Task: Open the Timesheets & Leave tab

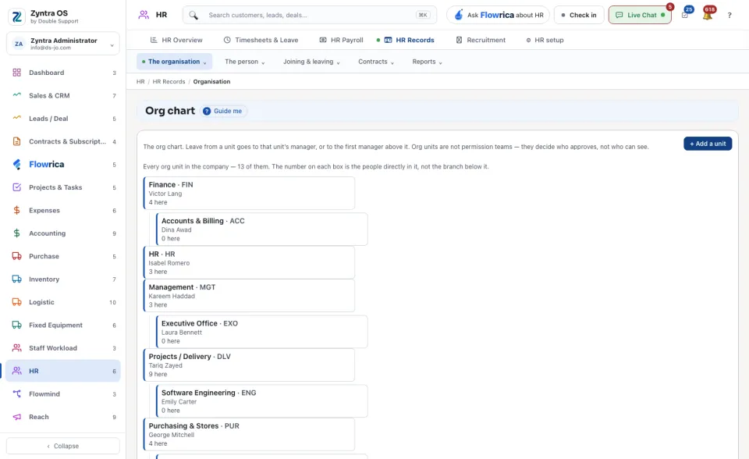Action: (x=261, y=40)
